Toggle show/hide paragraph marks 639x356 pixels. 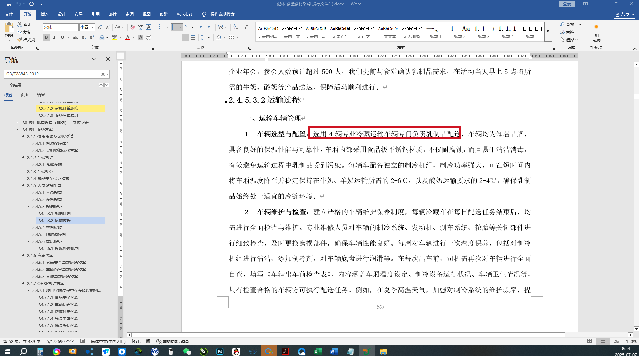[246, 27]
